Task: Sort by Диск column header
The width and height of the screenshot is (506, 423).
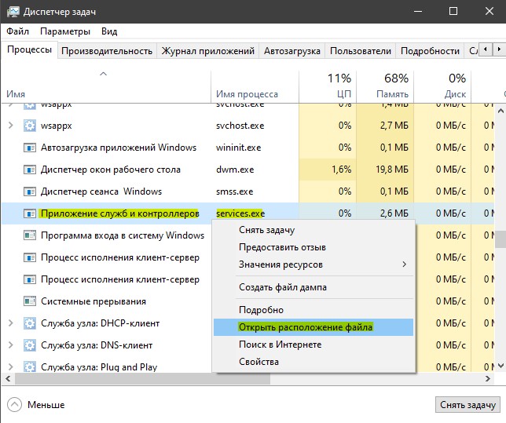Action: [442, 86]
